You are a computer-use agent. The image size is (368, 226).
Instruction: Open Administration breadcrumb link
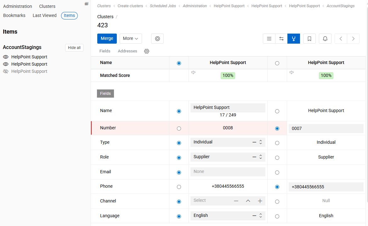[x=195, y=6]
